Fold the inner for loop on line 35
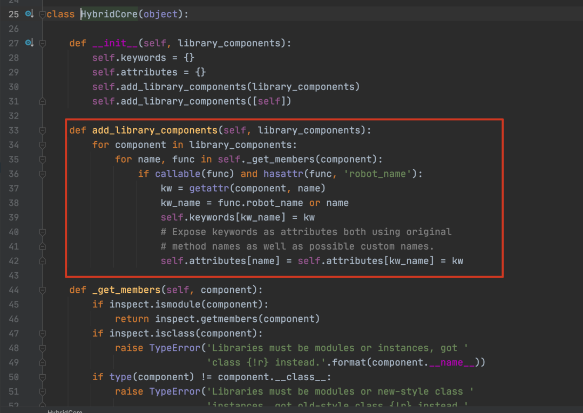Screen dimensions: 583x413 pyautogui.click(x=43, y=160)
